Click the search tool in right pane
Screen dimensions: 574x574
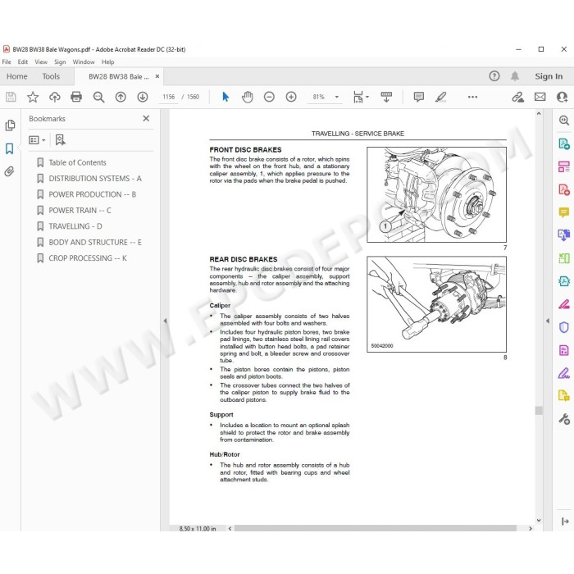(x=564, y=121)
